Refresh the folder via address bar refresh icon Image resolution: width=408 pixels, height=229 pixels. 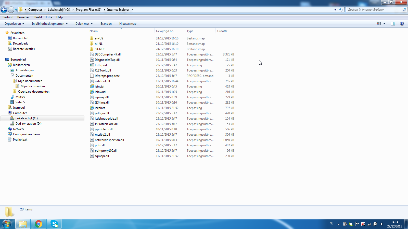coord(341,10)
